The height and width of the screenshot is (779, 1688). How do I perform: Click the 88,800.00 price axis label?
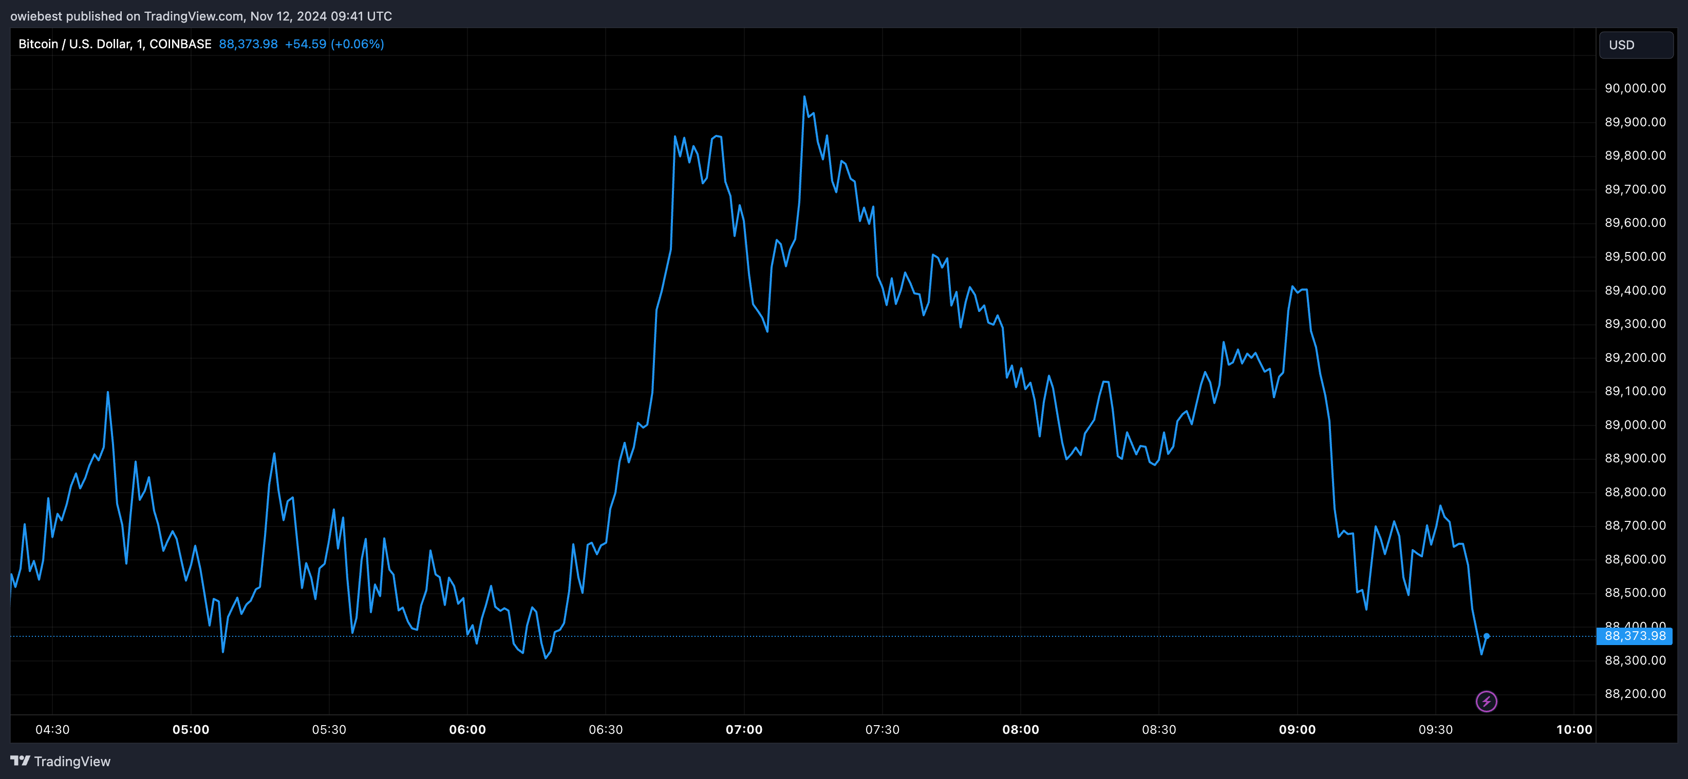tap(1635, 492)
